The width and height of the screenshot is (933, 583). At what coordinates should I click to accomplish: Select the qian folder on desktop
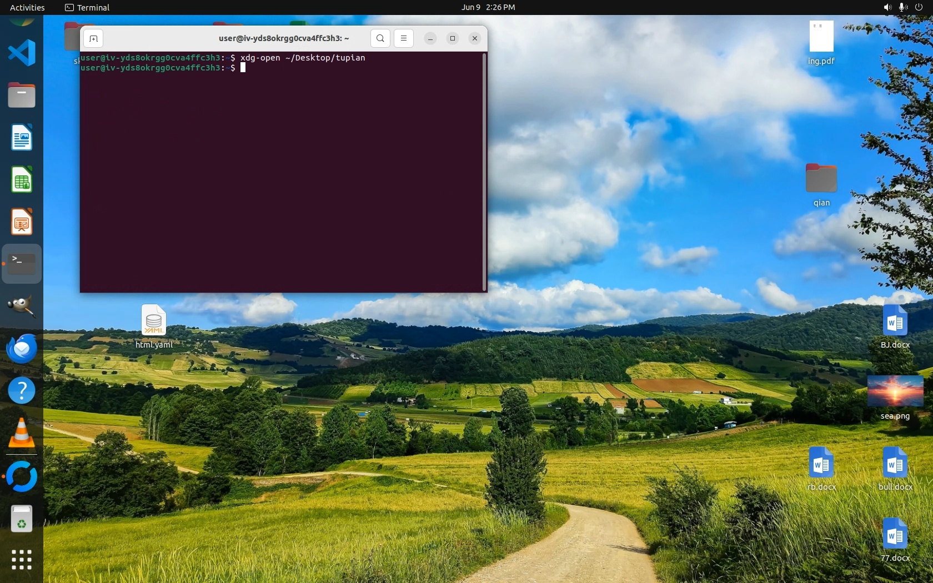coord(821,179)
